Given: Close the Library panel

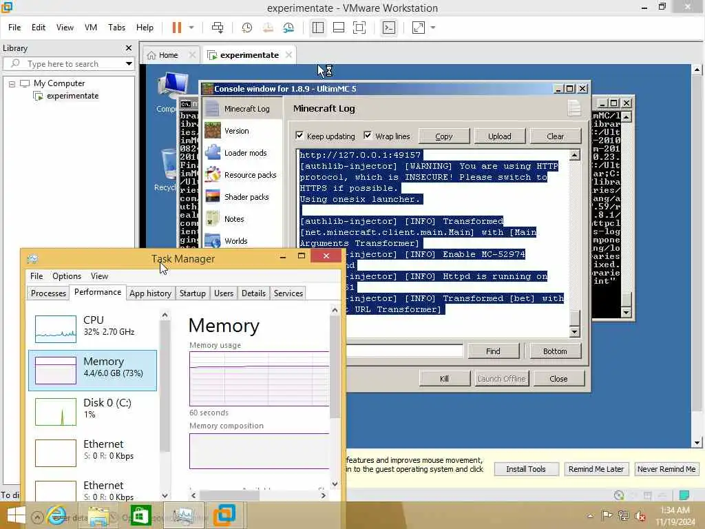Looking at the screenshot, I should (129, 48).
